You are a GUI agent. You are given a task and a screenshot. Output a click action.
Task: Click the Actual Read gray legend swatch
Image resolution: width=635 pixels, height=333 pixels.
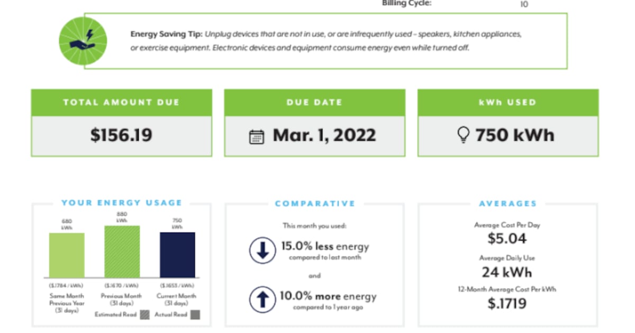click(x=195, y=315)
